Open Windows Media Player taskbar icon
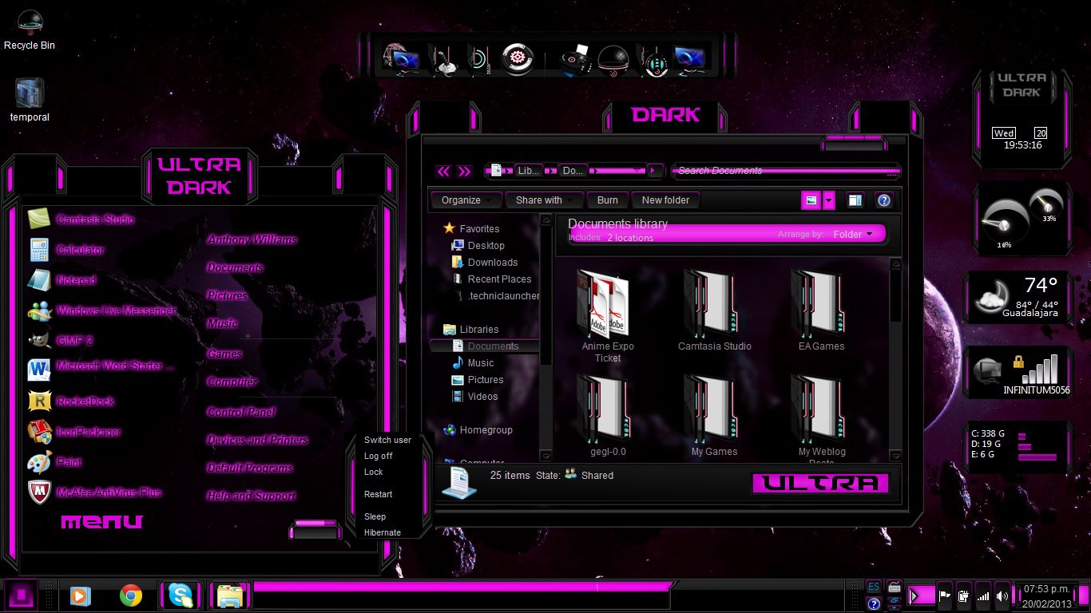The height and width of the screenshot is (613, 1091). click(80, 595)
